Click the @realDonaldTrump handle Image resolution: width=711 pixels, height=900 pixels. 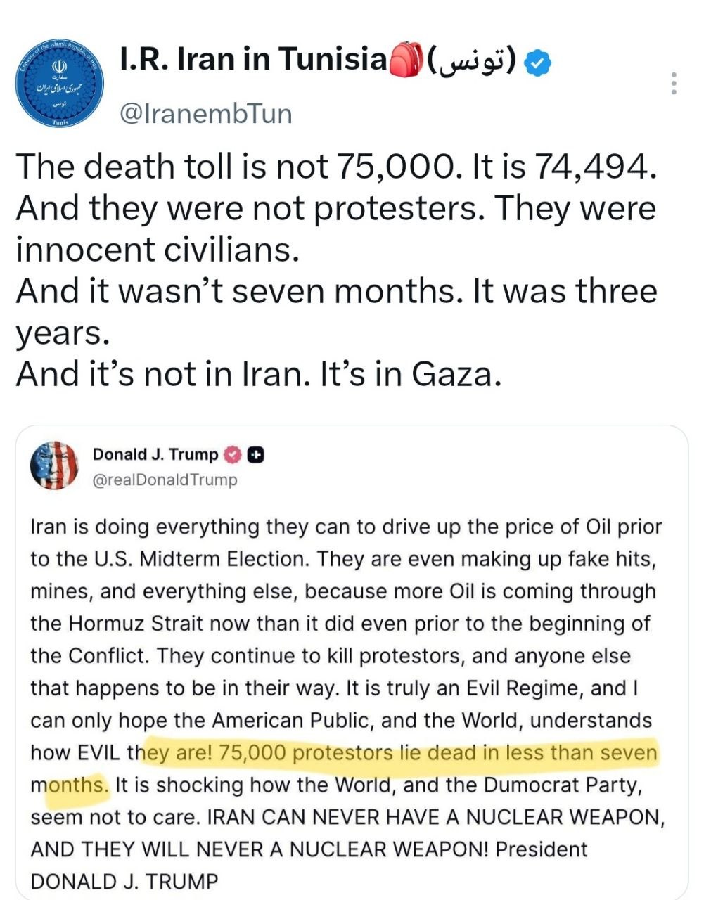tap(165, 480)
